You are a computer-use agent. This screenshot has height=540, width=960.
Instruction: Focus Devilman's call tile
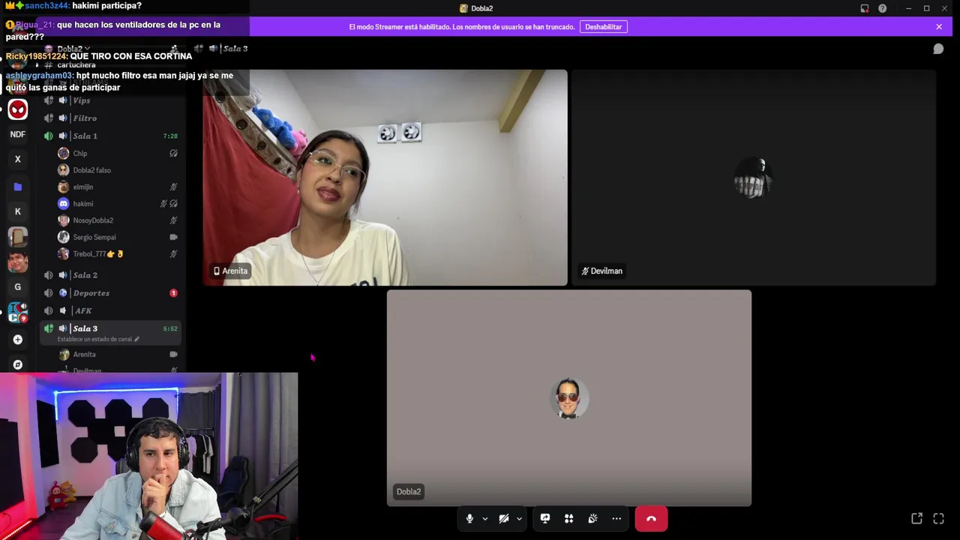(753, 178)
